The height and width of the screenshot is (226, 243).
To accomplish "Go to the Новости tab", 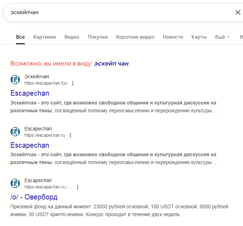I will (x=173, y=37).
